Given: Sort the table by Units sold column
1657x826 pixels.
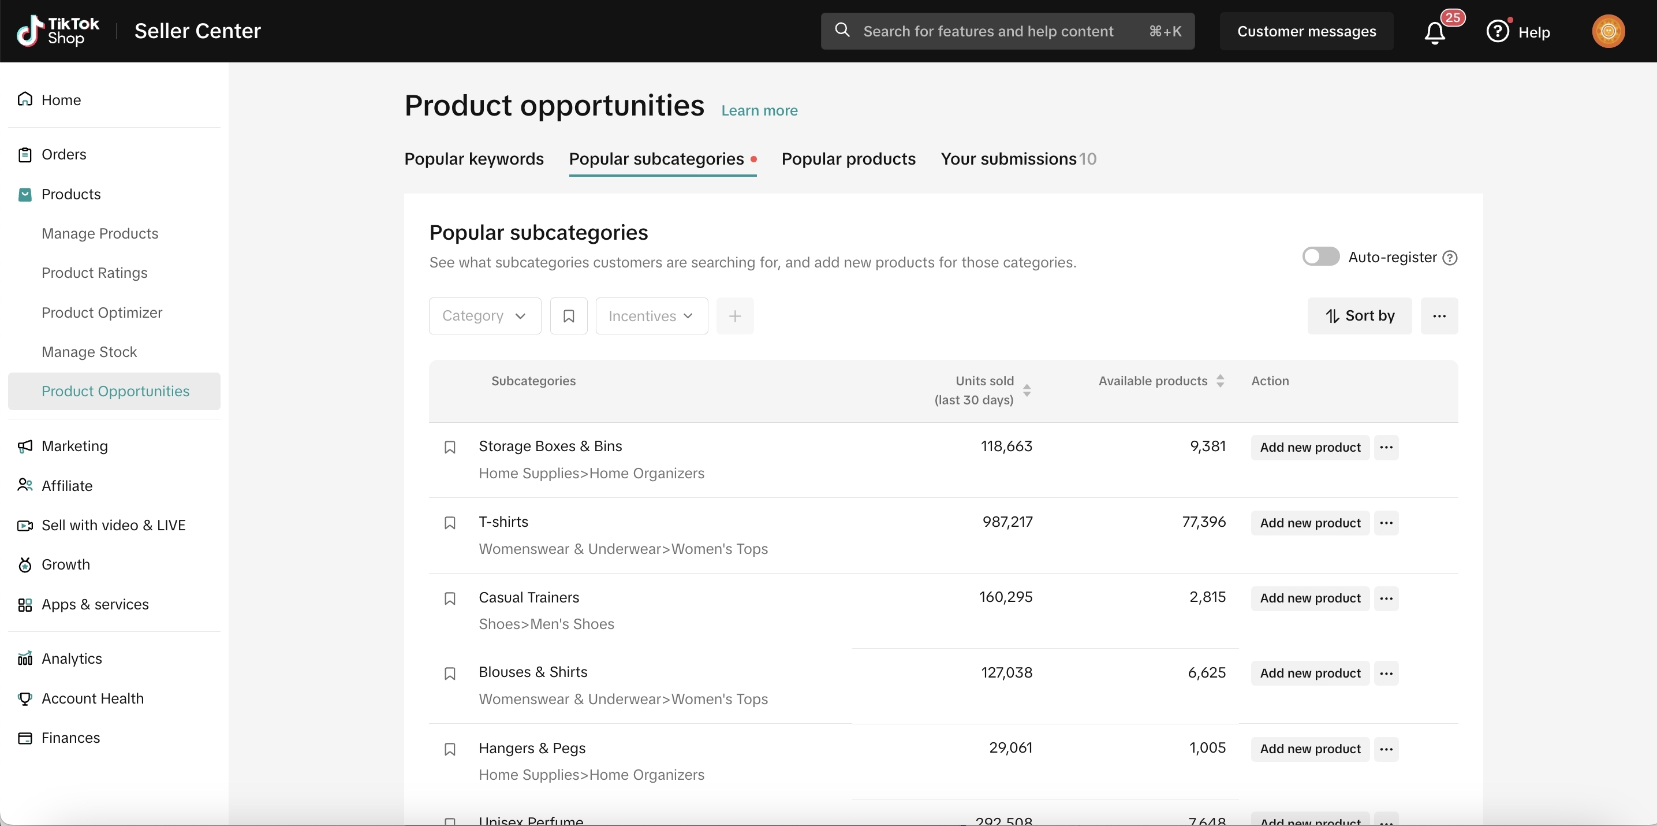Looking at the screenshot, I should coord(1027,390).
